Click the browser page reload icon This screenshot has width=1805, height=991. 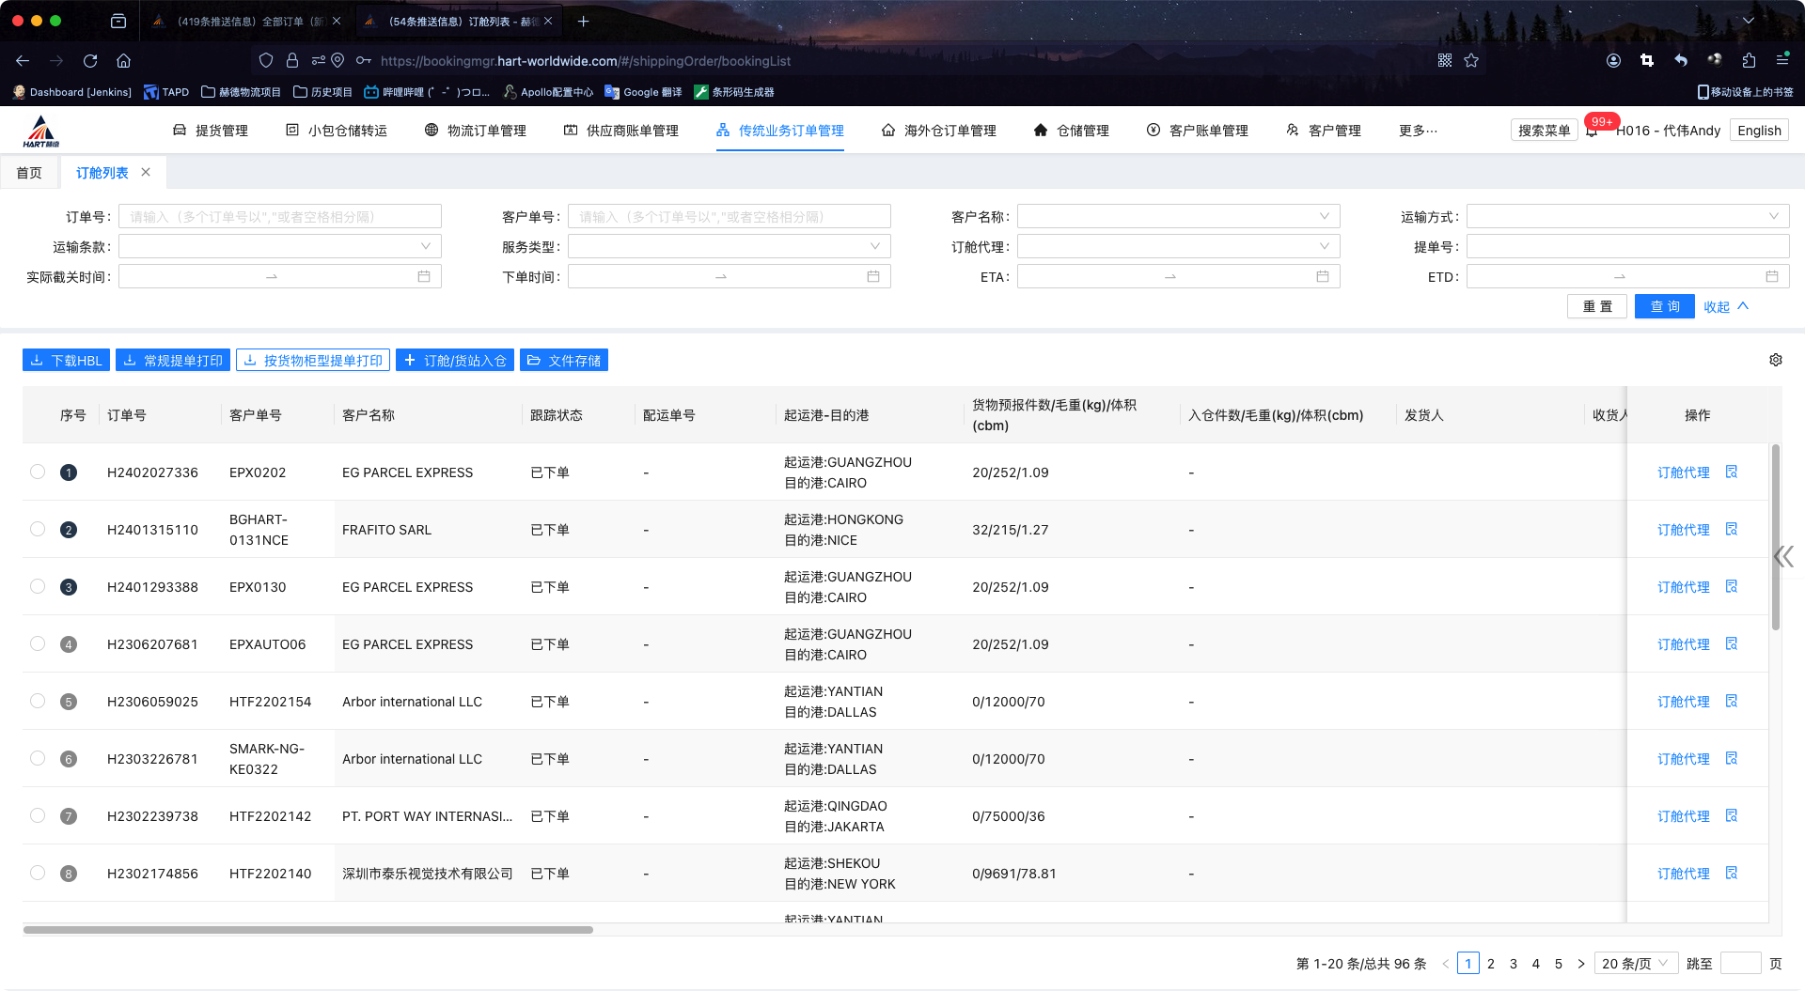90,61
